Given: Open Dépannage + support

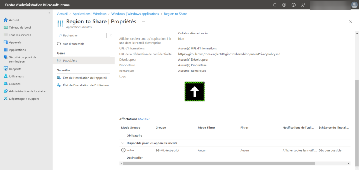Looking at the screenshot, I should click(x=23, y=99).
